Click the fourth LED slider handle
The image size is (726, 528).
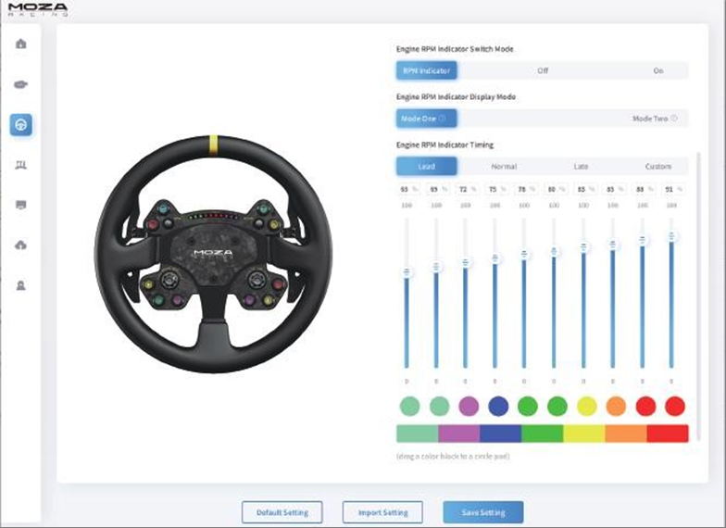pos(494,258)
